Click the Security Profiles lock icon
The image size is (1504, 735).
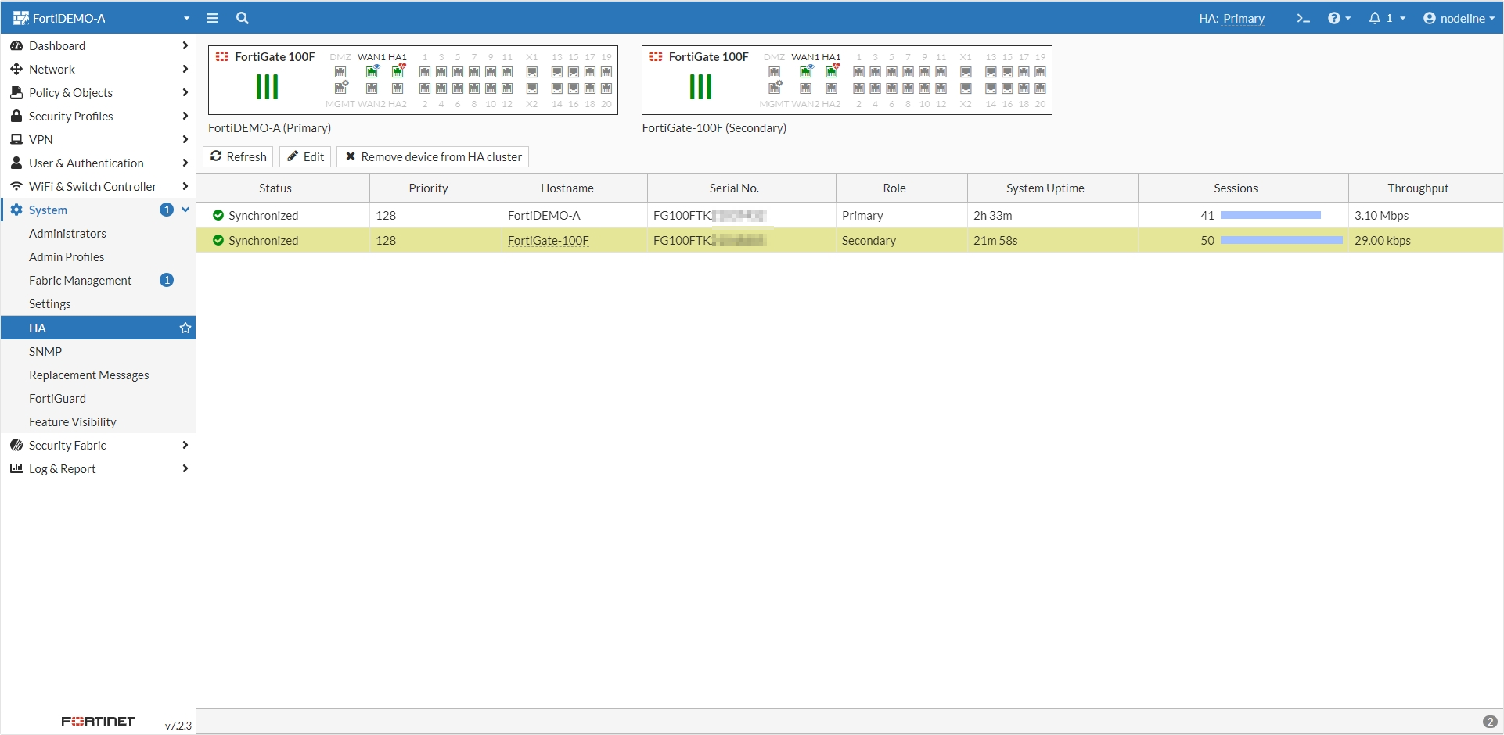tap(16, 116)
